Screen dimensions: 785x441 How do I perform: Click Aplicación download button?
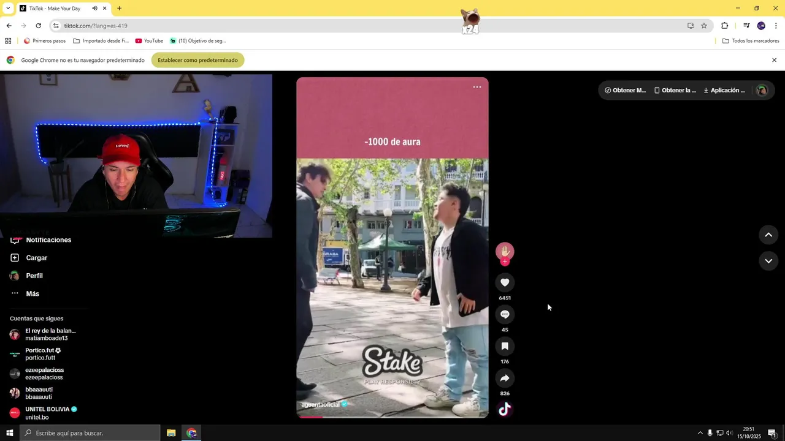[x=724, y=90]
